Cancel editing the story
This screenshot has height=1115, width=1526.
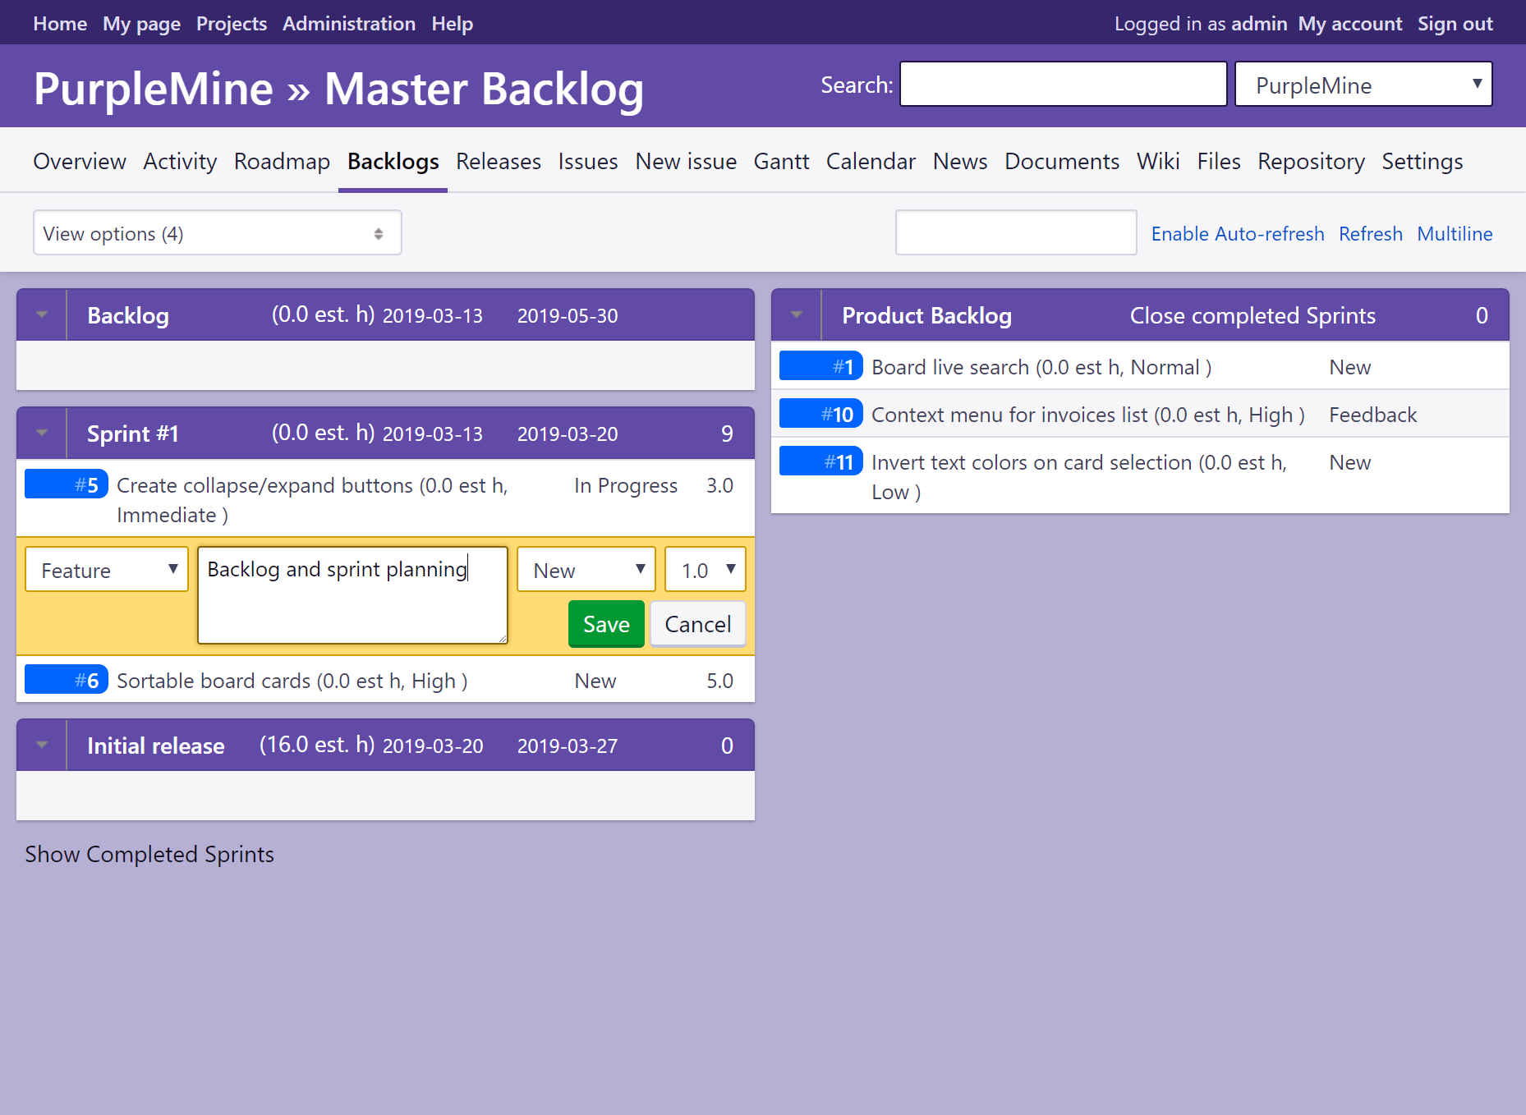pyautogui.click(x=697, y=625)
